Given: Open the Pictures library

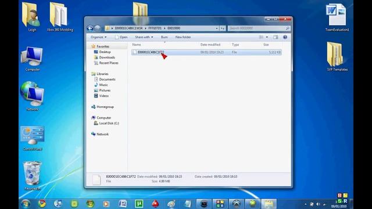Looking at the screenshot, I should [x=105, y=91].
